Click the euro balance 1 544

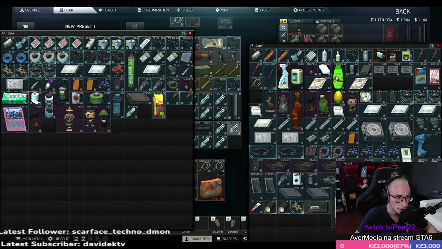(403, 20)
